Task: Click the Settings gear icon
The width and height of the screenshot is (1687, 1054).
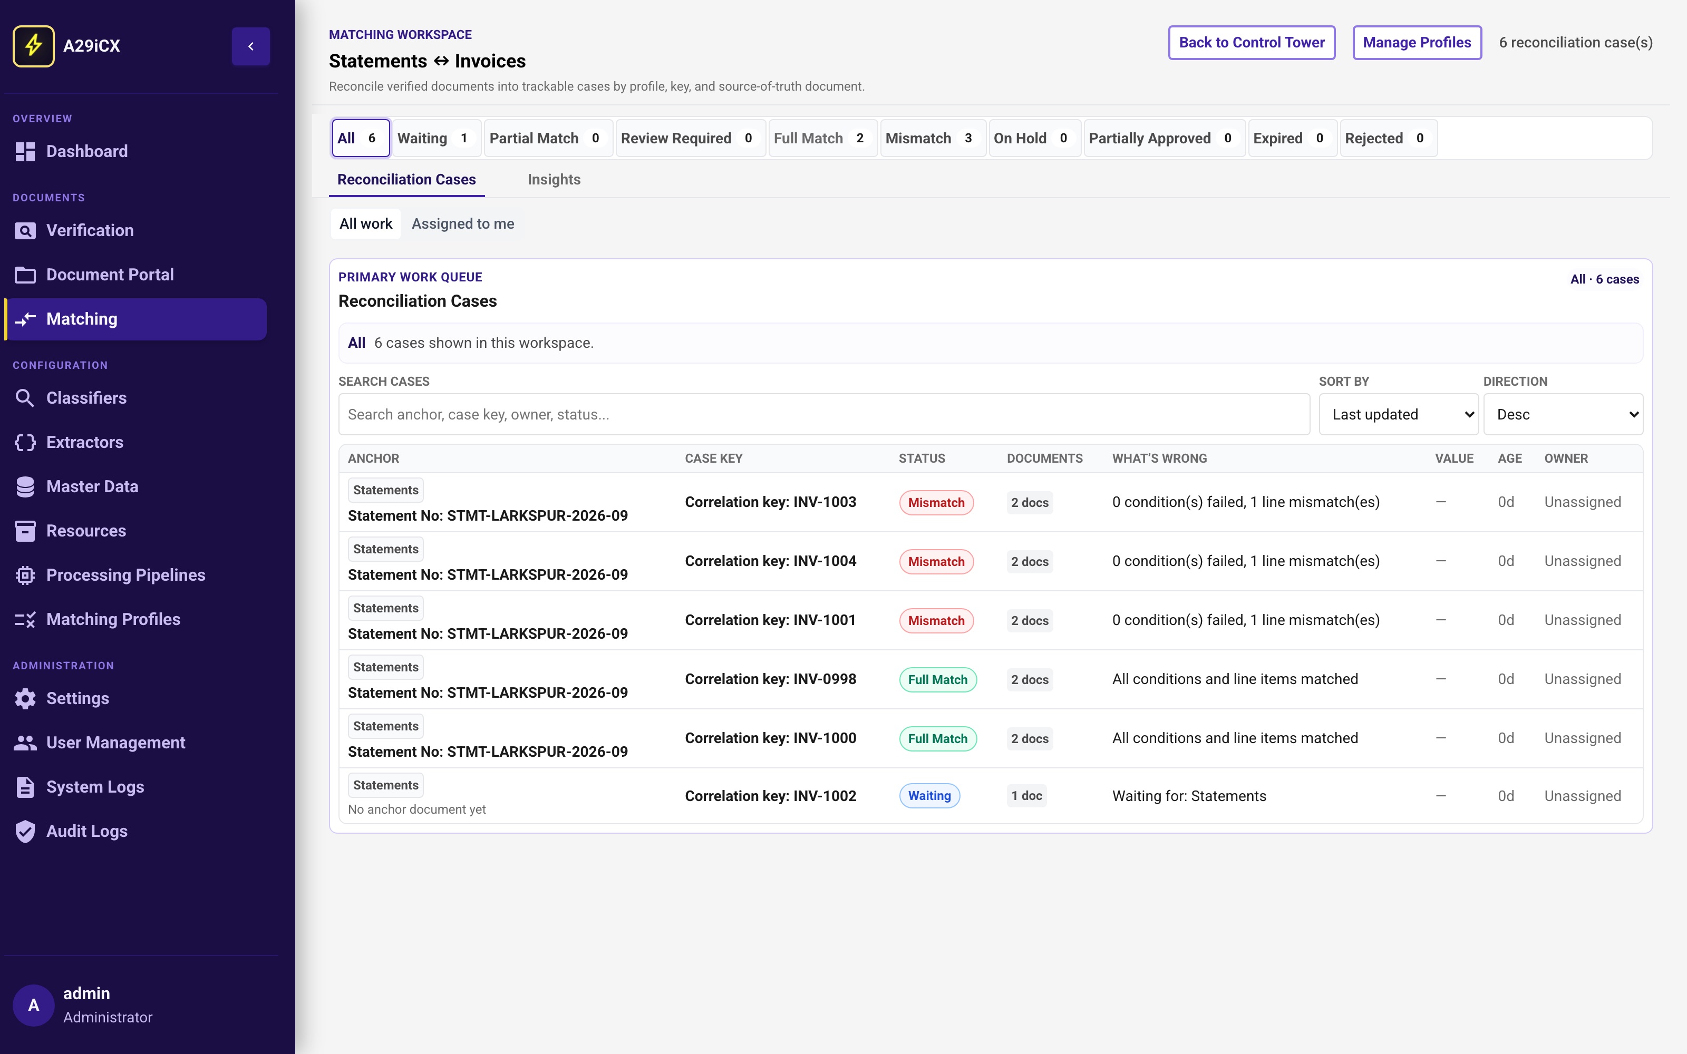Action: pyautogui.click(x=25, y=698)
